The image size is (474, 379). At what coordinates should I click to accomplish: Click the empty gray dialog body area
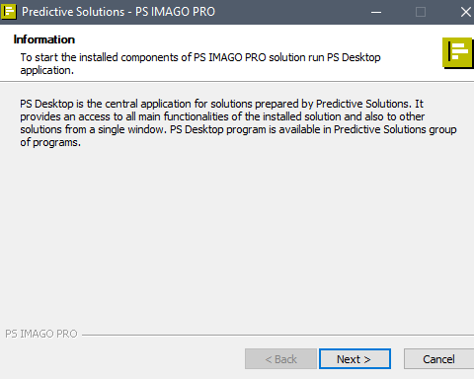(237, 237)
